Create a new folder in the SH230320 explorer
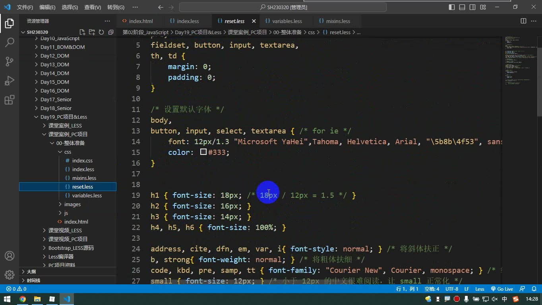542x305 pixels. [92, 32]
